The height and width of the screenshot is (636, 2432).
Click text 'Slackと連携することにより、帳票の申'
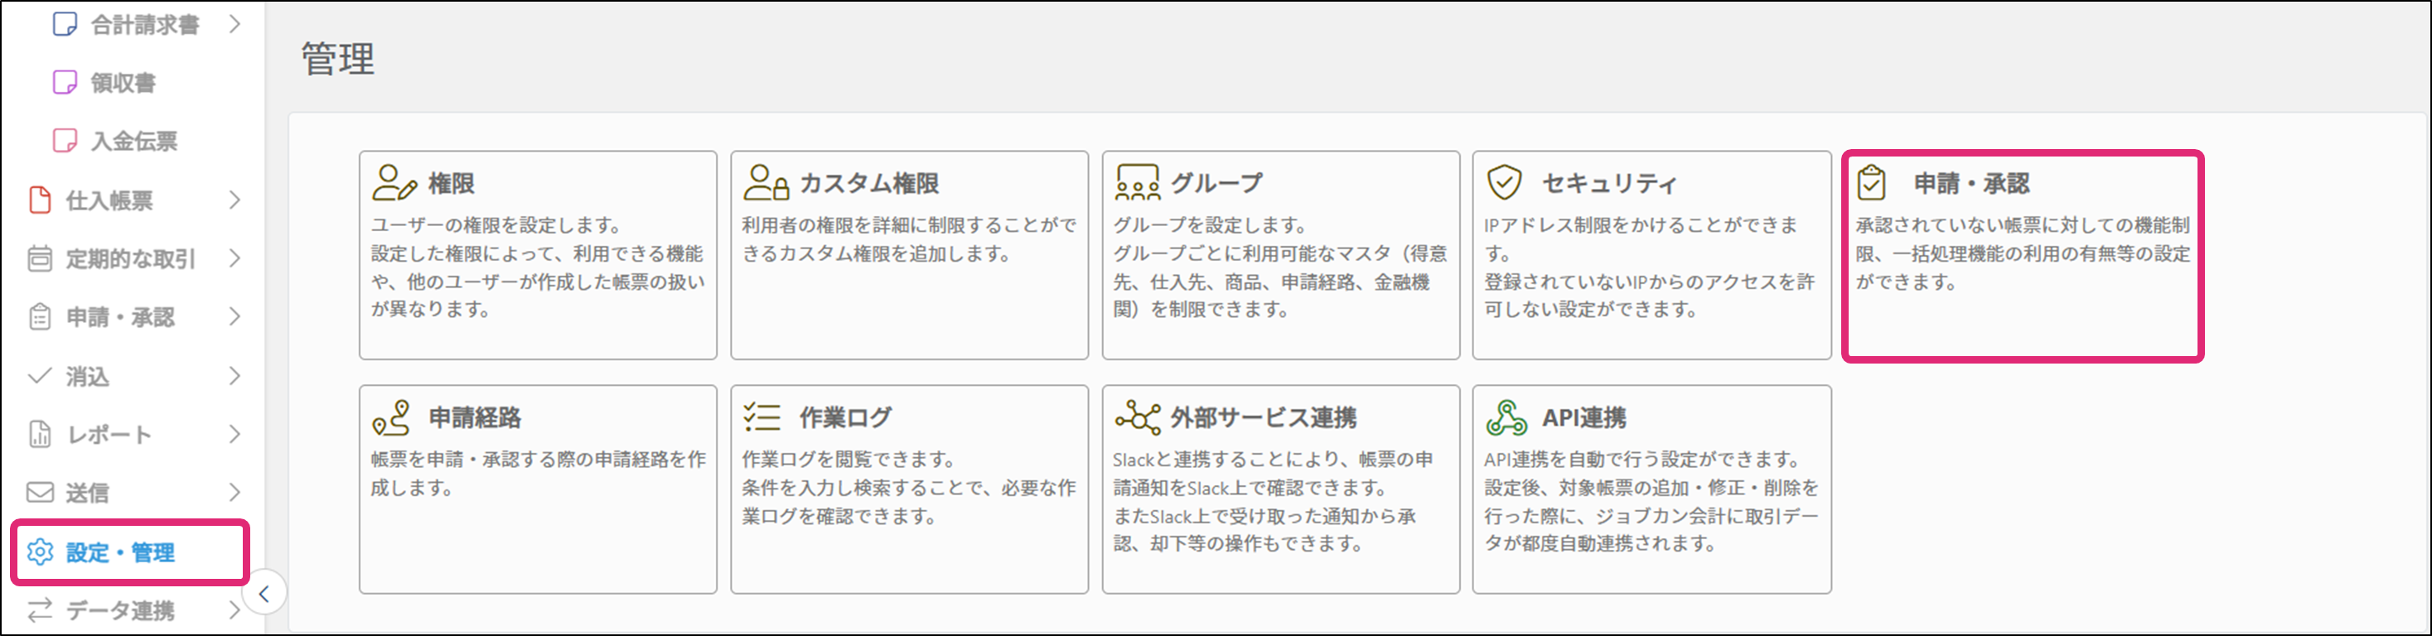click(x=1273, y=460)
